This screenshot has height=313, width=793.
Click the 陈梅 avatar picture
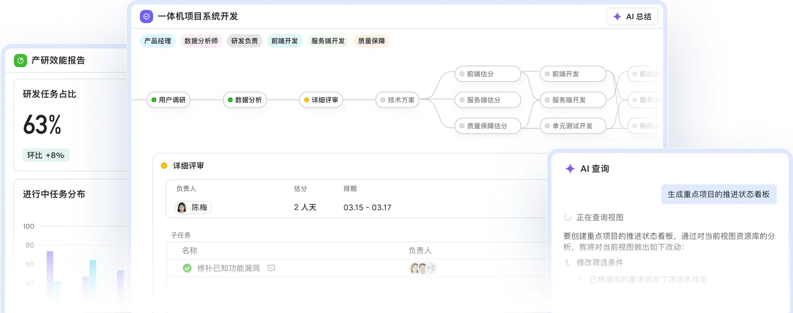(182, 208)
